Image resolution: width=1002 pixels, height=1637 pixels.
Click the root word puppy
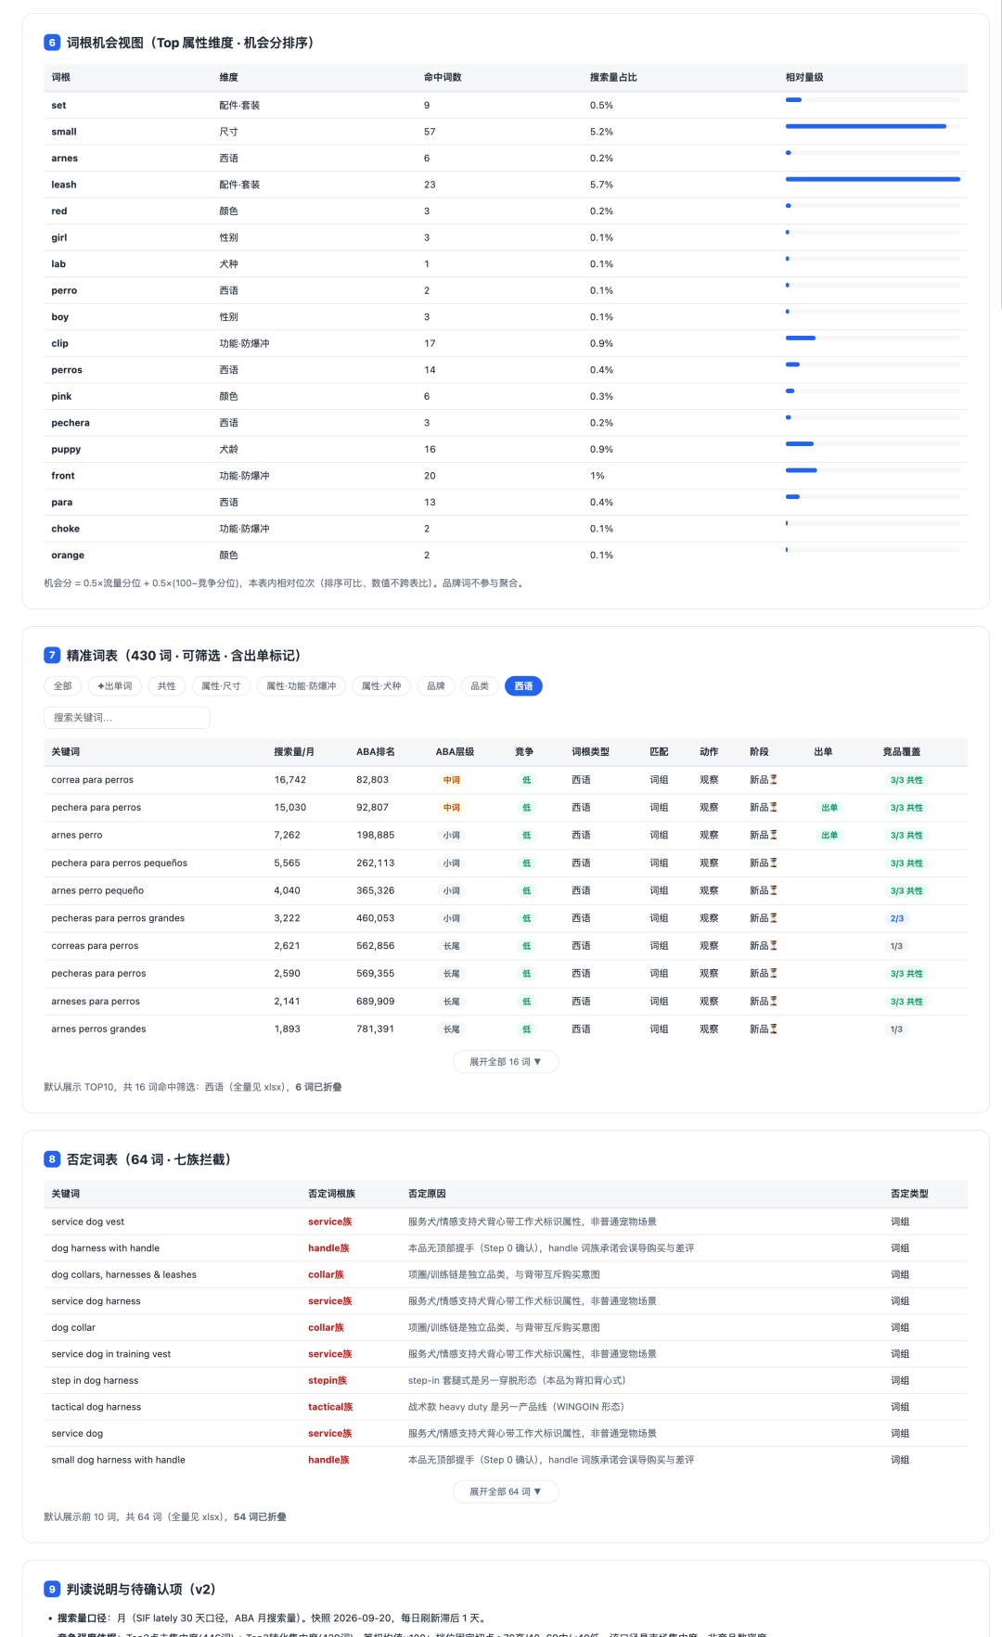66,450
